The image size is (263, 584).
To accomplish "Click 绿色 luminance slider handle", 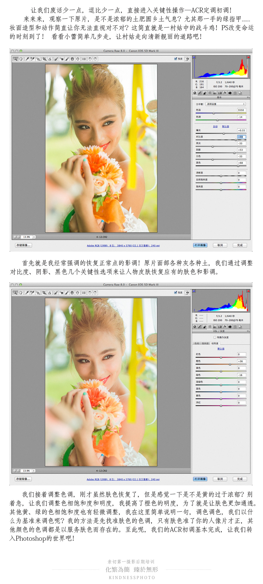I will pyautogui.click(x=217, y=378).
